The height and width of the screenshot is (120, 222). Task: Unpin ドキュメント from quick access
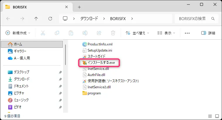pyautogui.click(x=60, y=86)
